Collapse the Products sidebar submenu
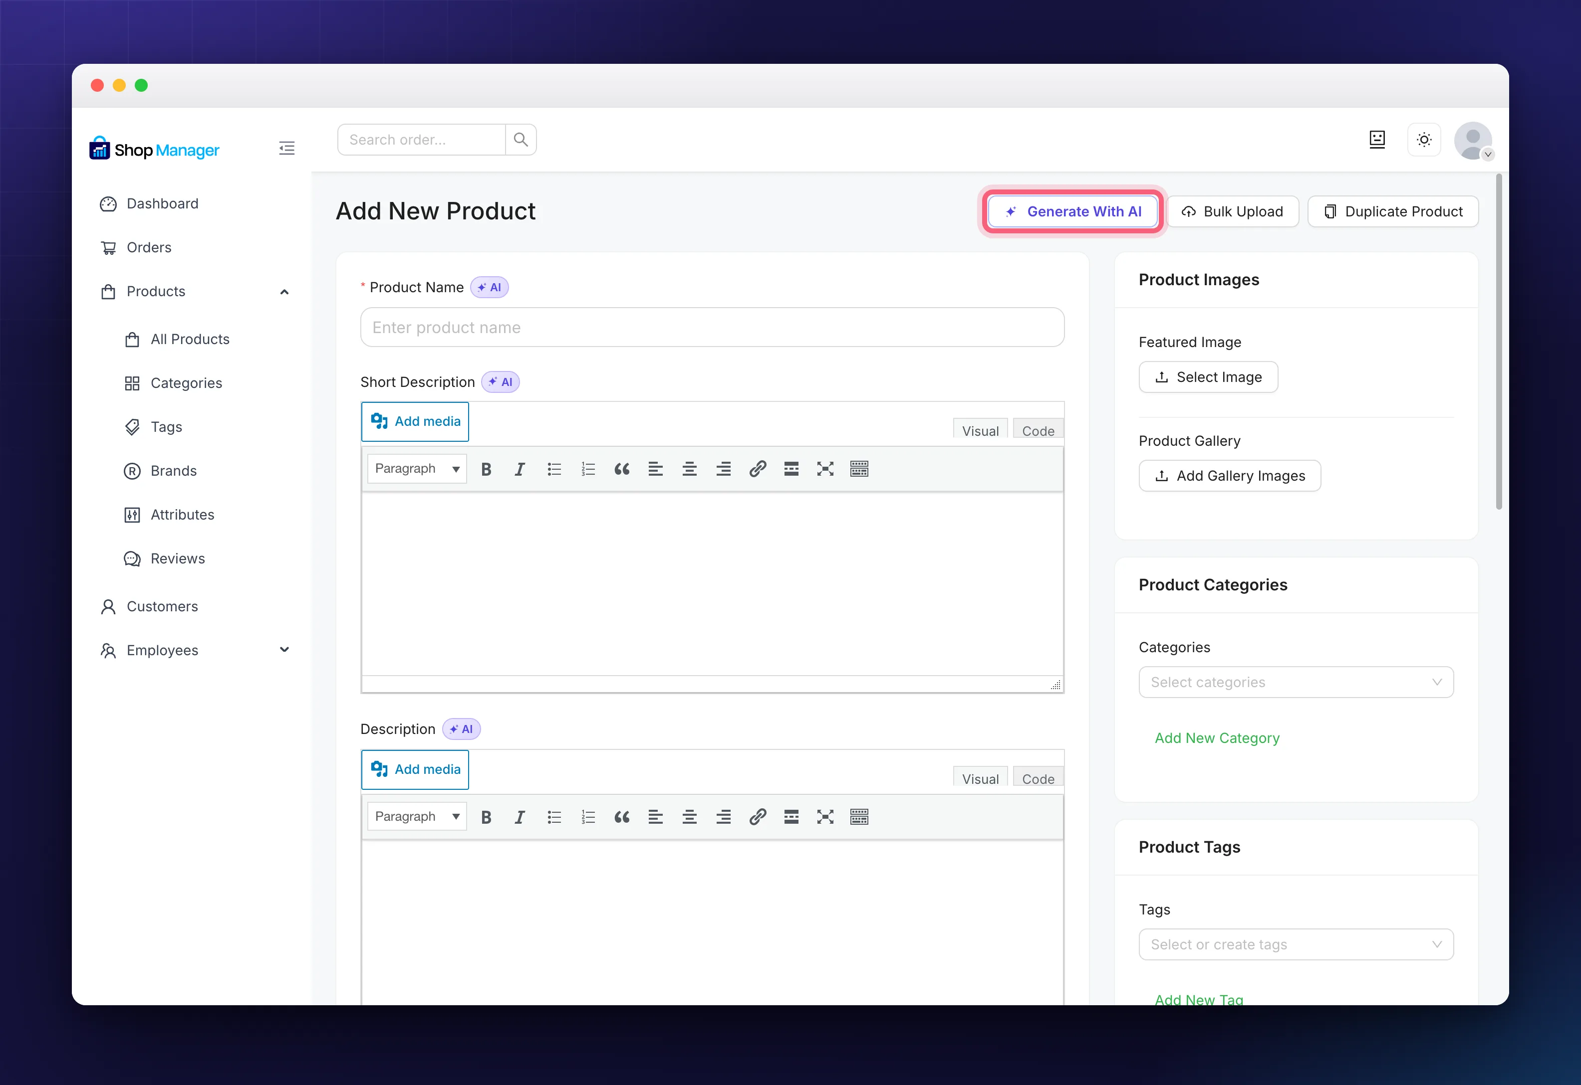1581x1085 pixels. click(x=284, y=292)
